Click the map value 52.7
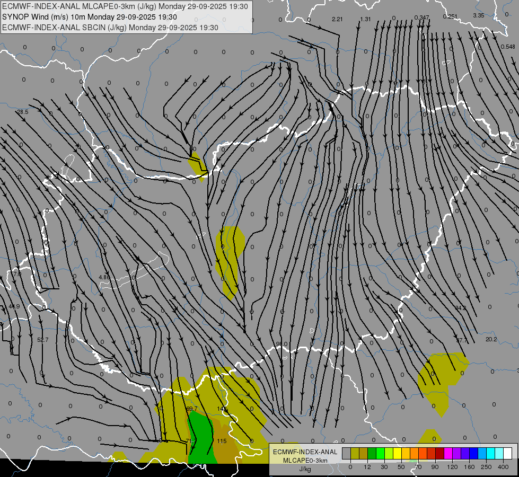This screenshot has width=519, height=477. point(43,340)
